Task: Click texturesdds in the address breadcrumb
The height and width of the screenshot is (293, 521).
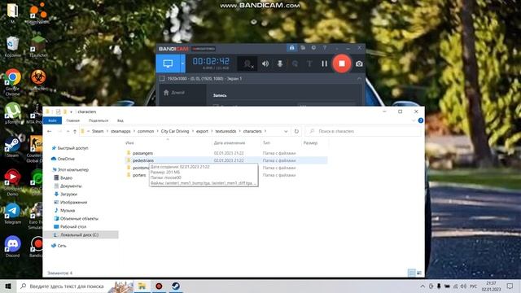Action: tap(225, 131)
